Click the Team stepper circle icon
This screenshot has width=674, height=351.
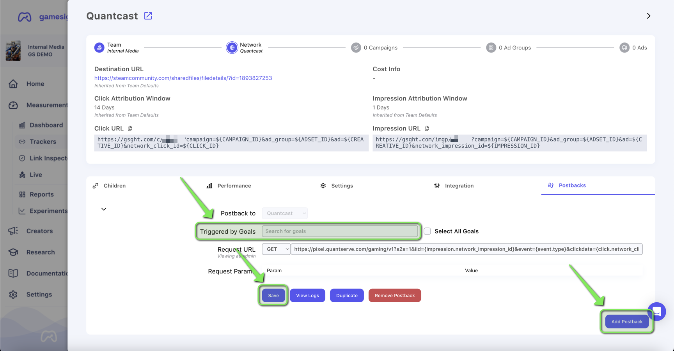[x=99, y=48]
